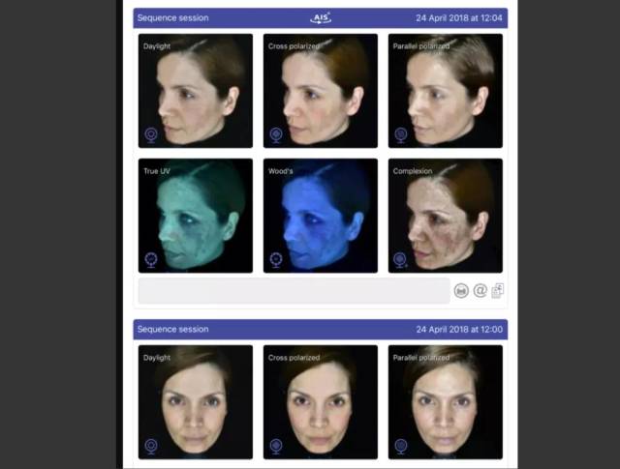
Task: Click the camera icon on profile Cross polarized image
Action: 276,135
